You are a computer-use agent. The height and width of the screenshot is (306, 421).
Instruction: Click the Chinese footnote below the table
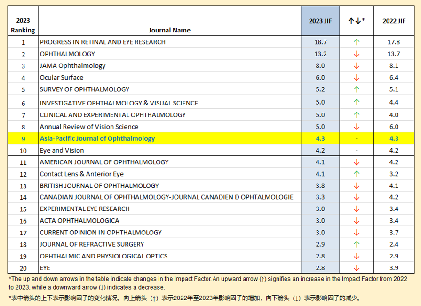coord(184,298)
